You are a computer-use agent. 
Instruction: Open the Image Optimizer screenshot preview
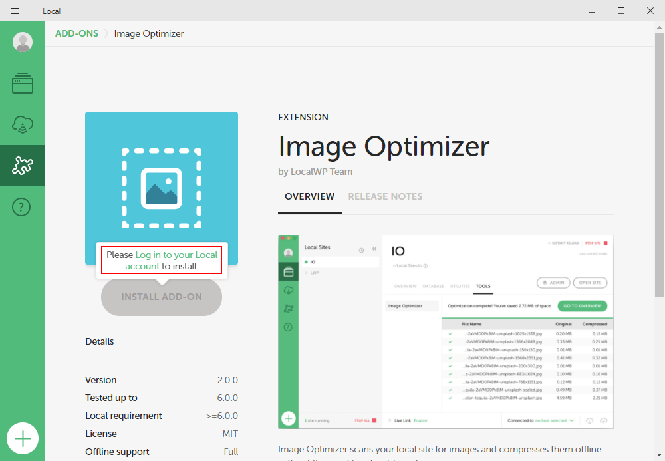(446, 332)
